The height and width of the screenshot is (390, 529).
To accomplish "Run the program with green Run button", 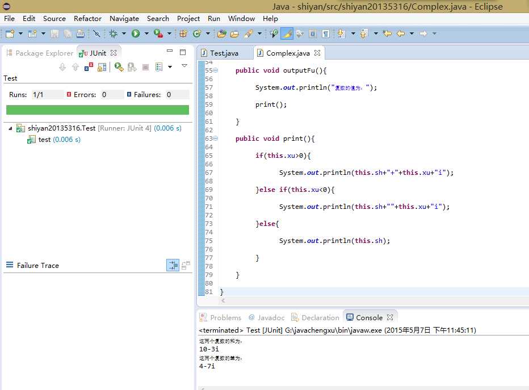I will [x=136, y=34].
